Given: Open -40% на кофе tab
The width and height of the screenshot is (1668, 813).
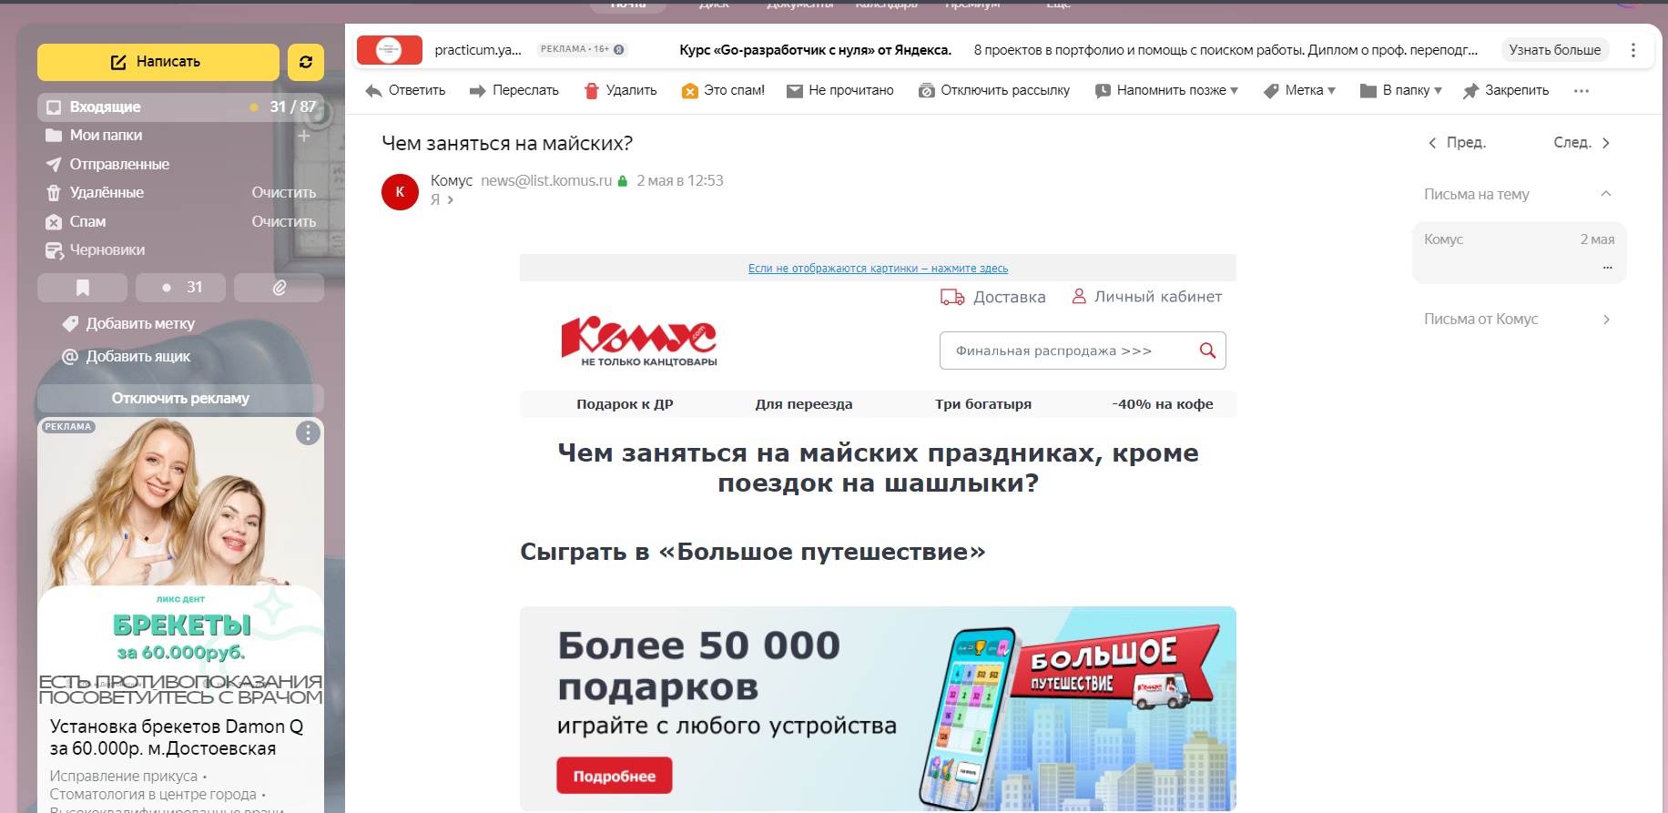Looking at the screenshot, I should pyautogui.click(x=1163, y=404).
